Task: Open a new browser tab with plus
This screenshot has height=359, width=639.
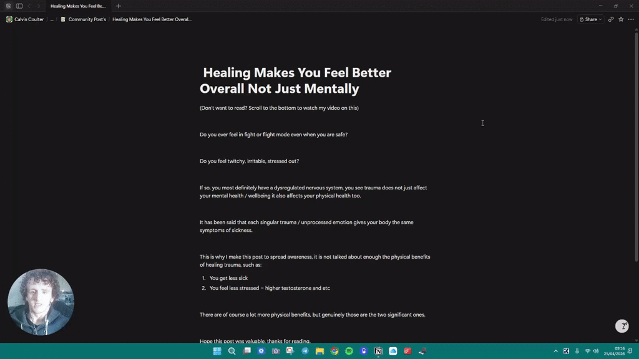Action: (x=118, y=6)
